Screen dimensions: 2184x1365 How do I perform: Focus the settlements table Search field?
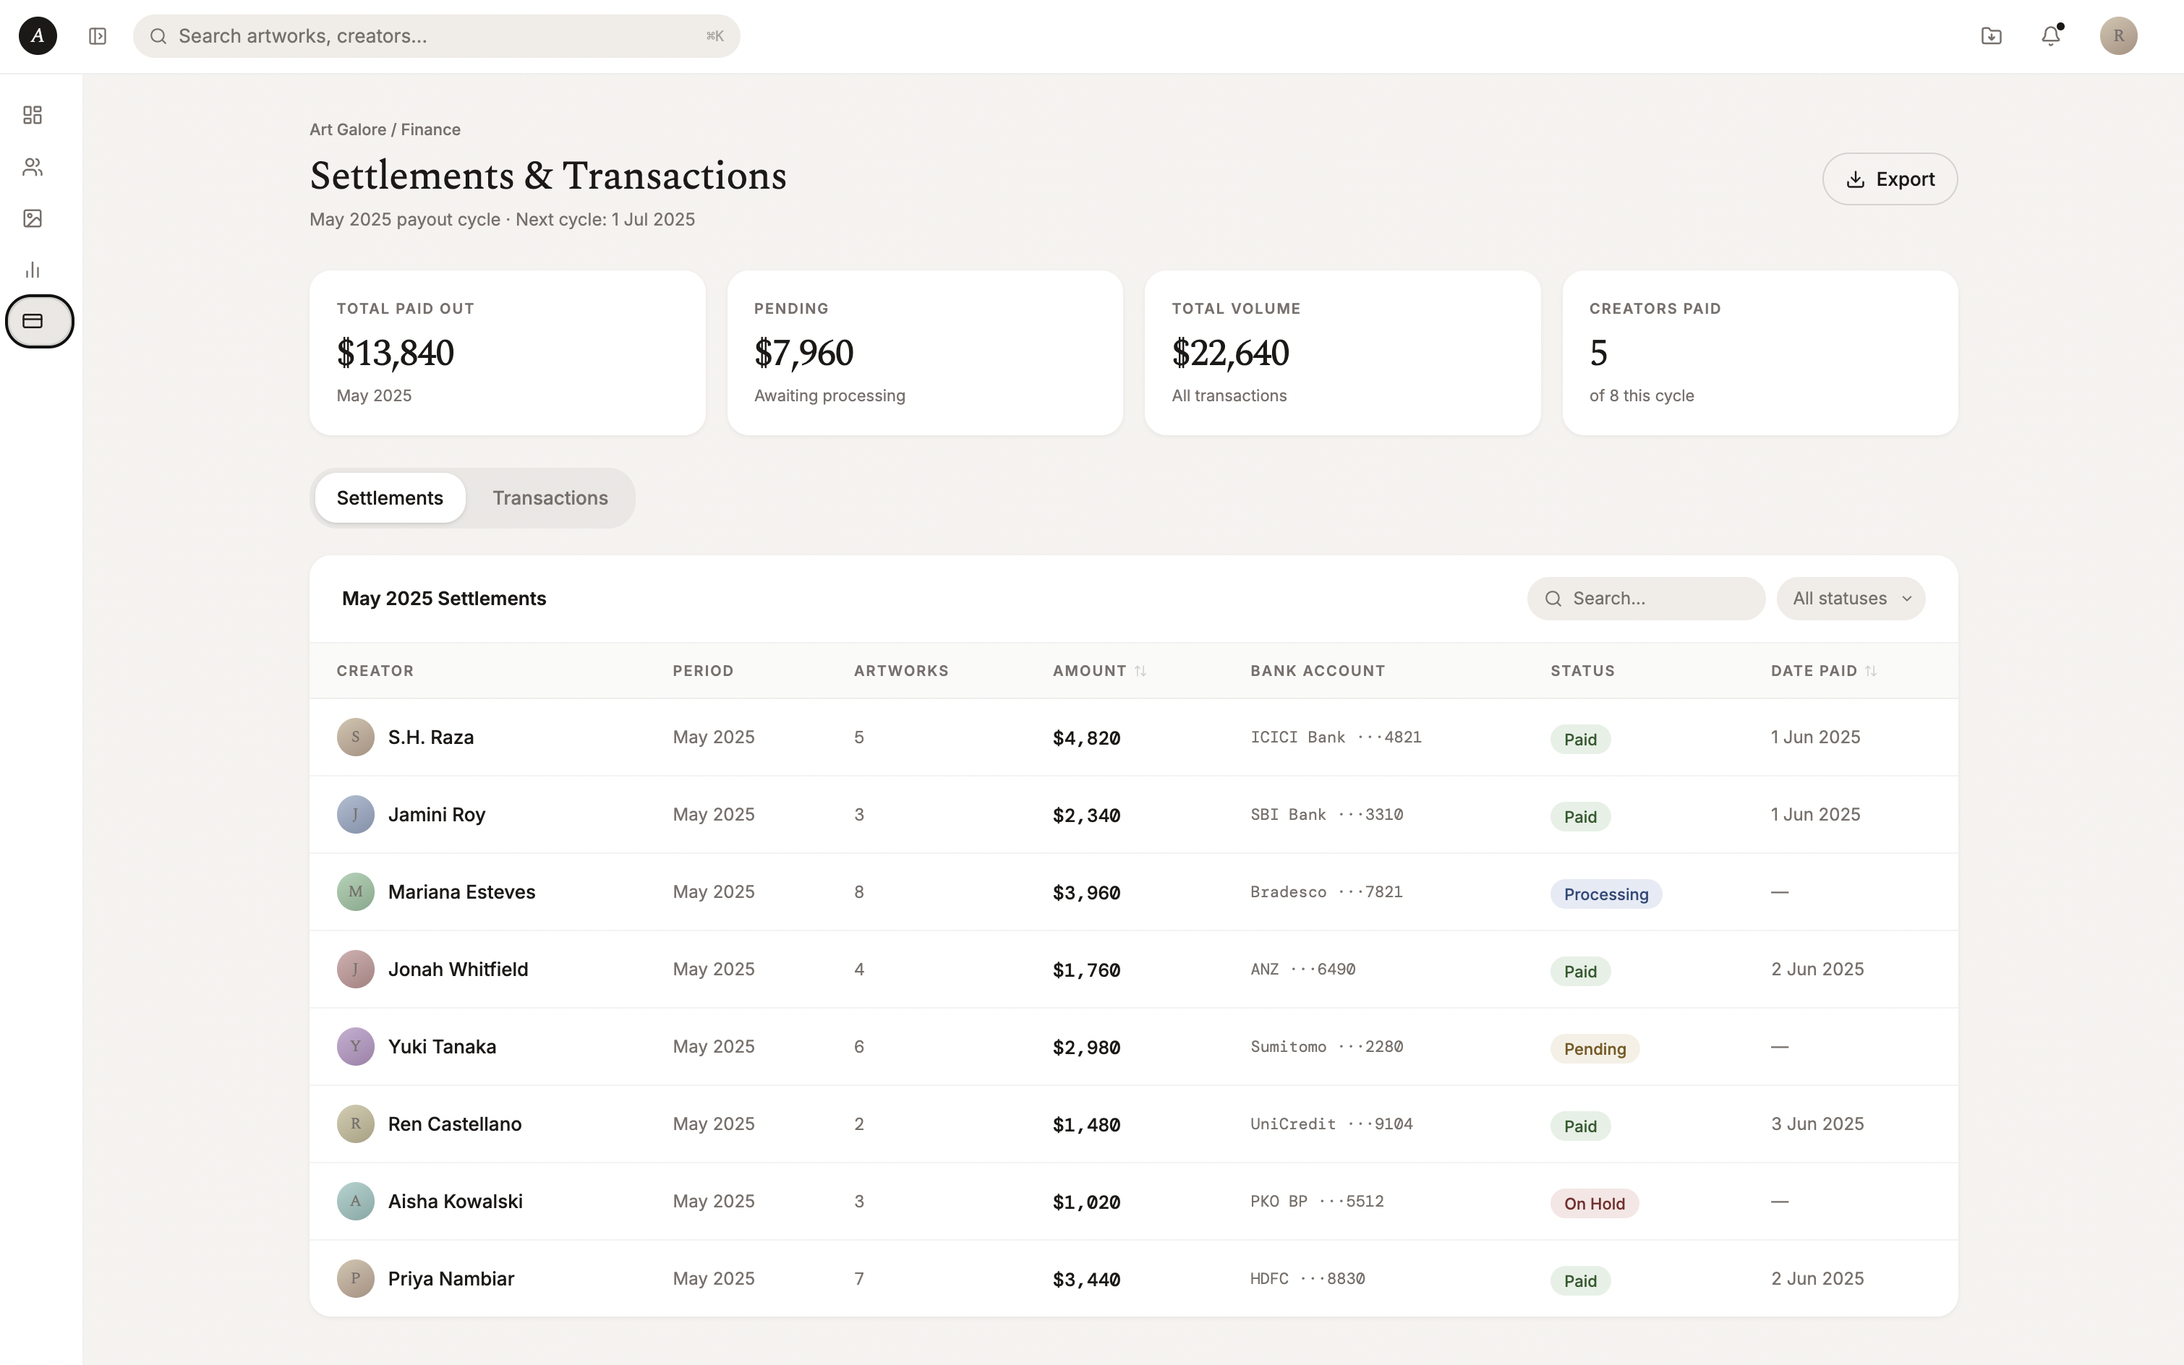[x=1645, y=599]
